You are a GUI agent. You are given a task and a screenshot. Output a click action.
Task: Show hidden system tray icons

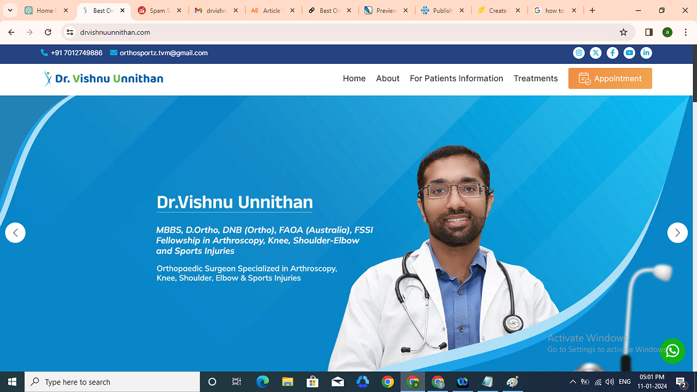573,382
